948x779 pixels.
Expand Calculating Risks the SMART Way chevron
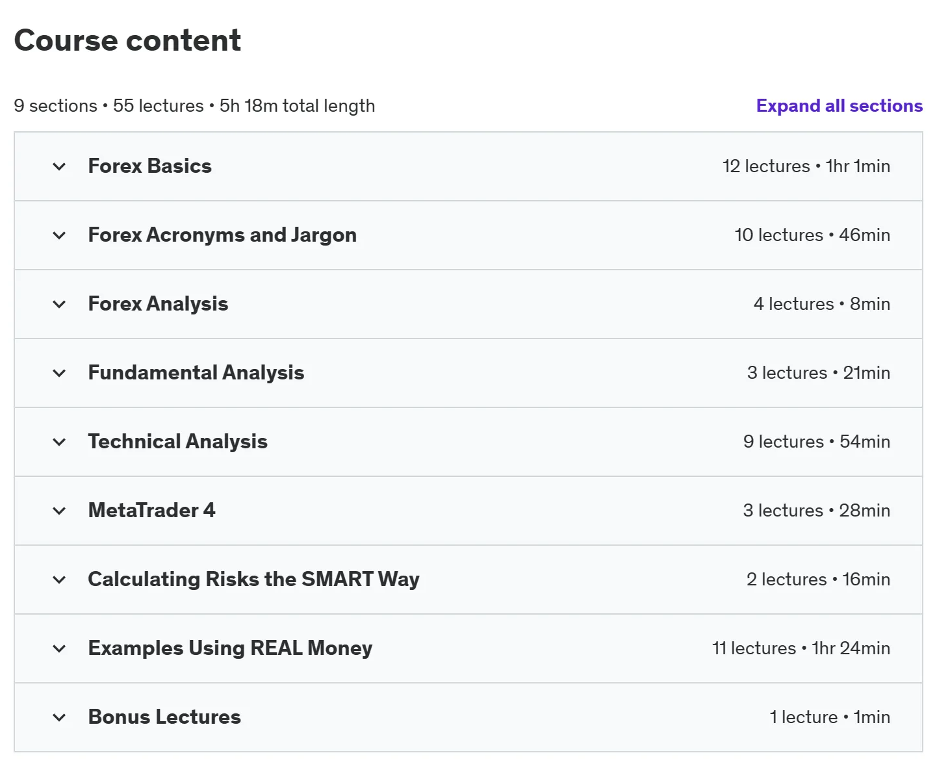pyautogui.click(x=59, y=580)
